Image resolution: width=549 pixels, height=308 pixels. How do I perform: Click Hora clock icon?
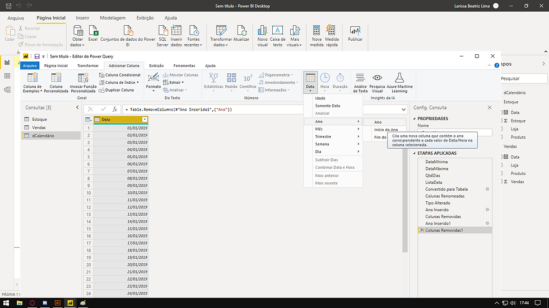pos(325,78)
